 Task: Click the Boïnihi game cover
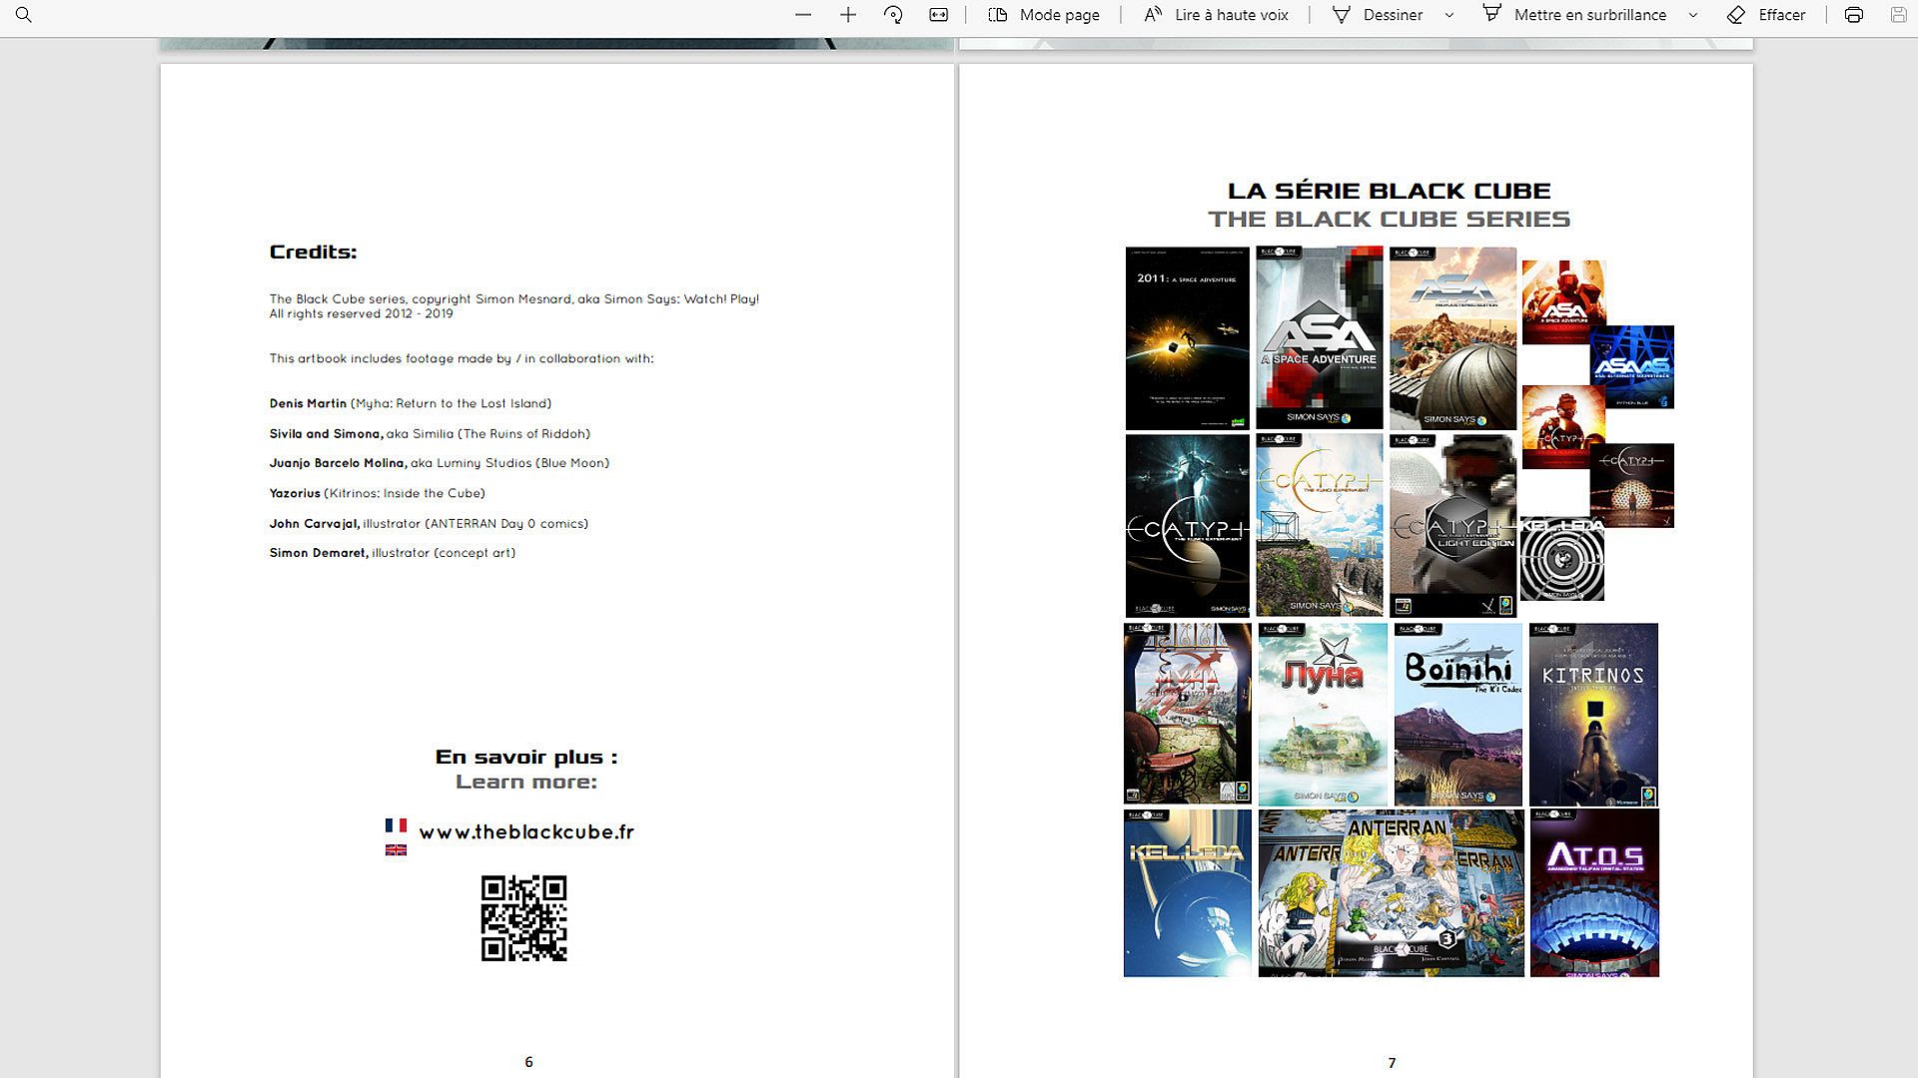[x=1457, y=715]
